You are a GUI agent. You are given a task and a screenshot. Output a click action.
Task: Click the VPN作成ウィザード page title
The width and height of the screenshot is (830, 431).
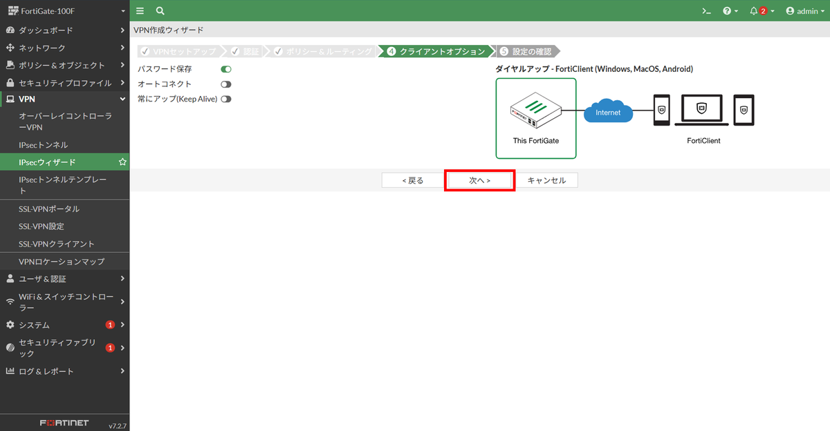coord(168,30)
